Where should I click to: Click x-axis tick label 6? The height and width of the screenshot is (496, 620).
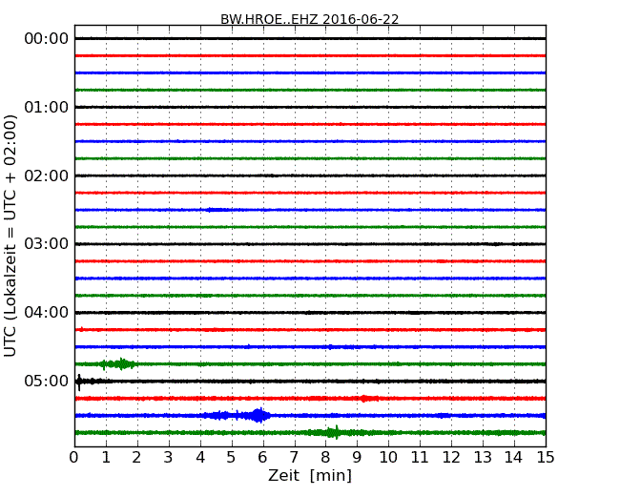click(263, 458)
